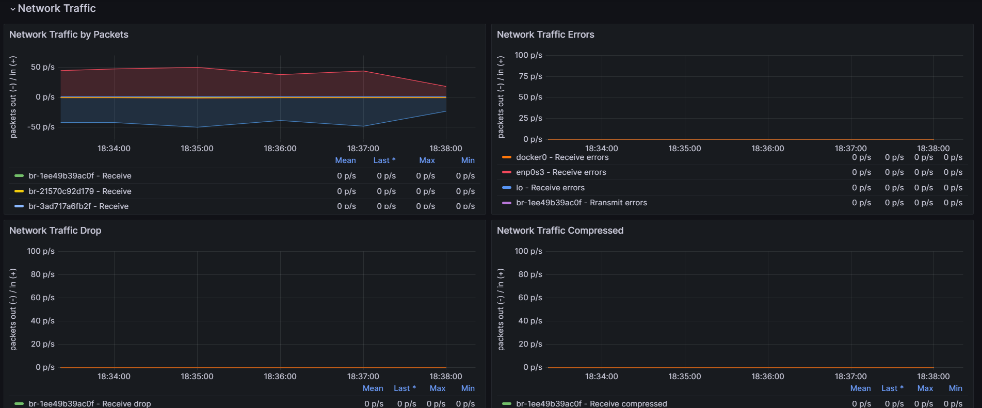Open the Network Traffic Errors panel title menu
982x408 pixels.
(x=545, y=35)
